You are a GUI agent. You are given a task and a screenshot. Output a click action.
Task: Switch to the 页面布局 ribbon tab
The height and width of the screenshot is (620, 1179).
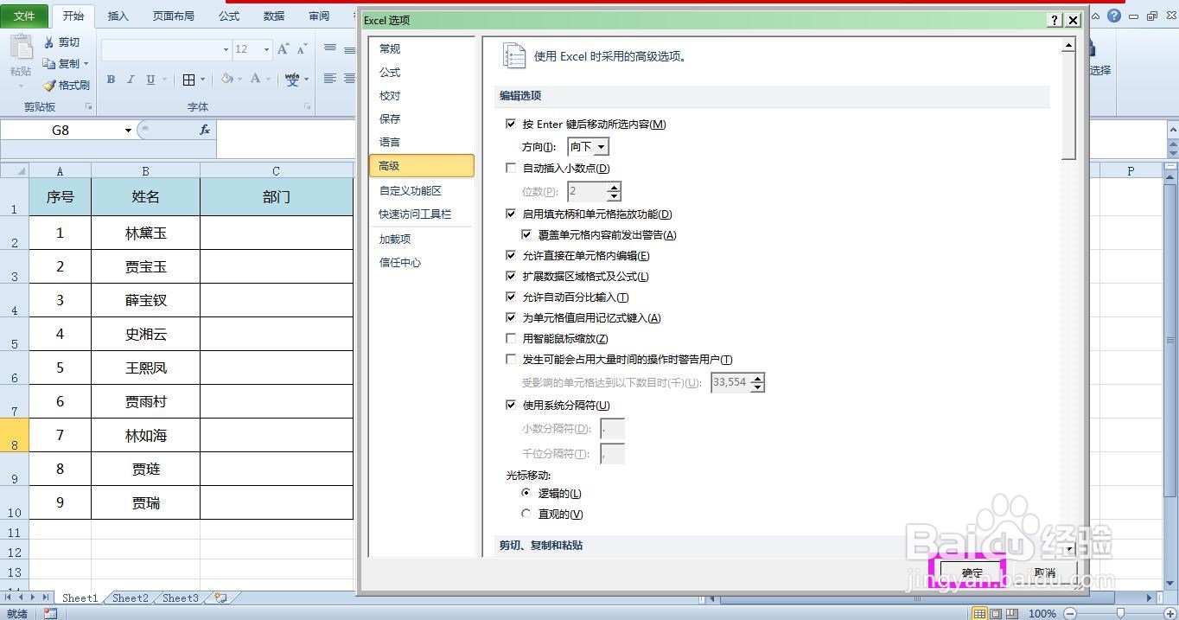click(x=174, y=16)
